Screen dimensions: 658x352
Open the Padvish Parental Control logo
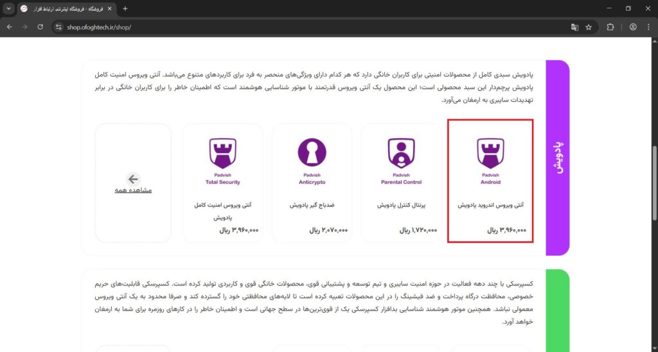click(x=401, y=162)
